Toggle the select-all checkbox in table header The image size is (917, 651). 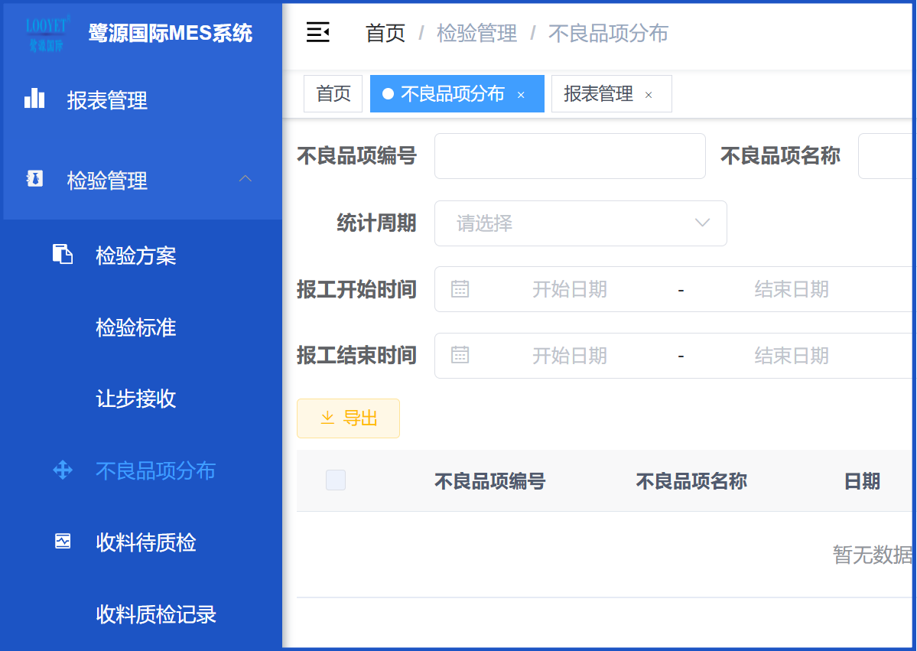tap(336, 480)
